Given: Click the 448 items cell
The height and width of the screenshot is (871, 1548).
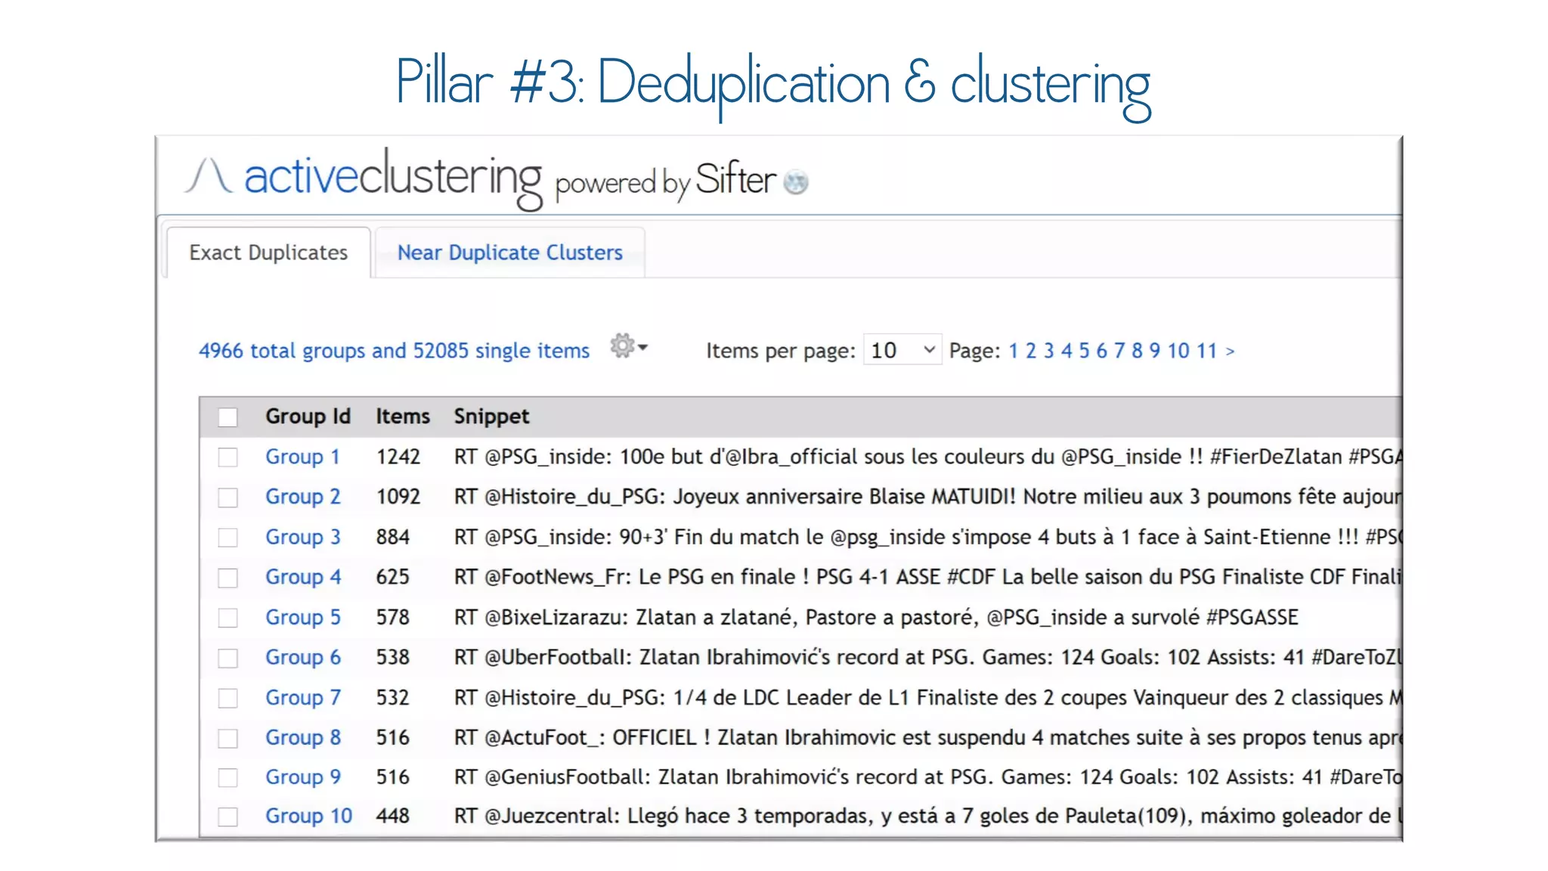Looking at the screenshot, I should click(x=393, y=816).
